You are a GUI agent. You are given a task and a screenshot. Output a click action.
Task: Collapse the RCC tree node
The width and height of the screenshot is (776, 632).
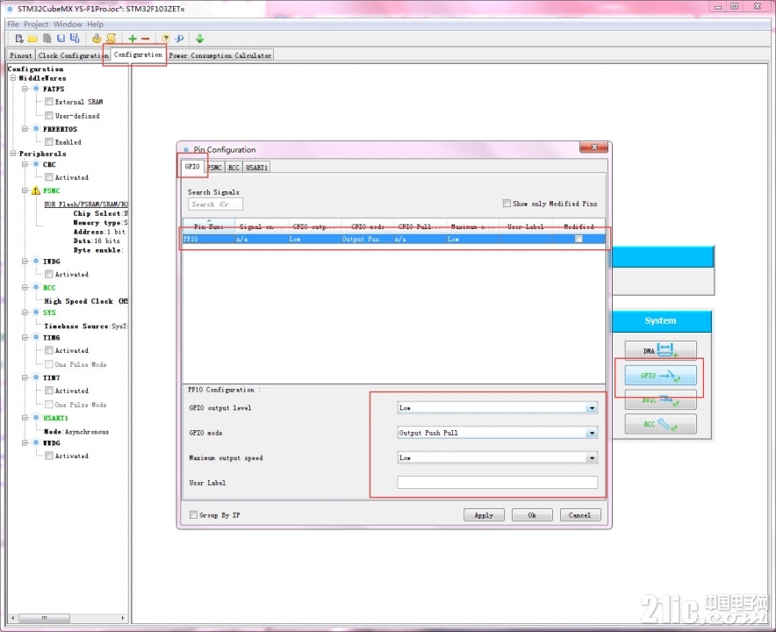25,287
